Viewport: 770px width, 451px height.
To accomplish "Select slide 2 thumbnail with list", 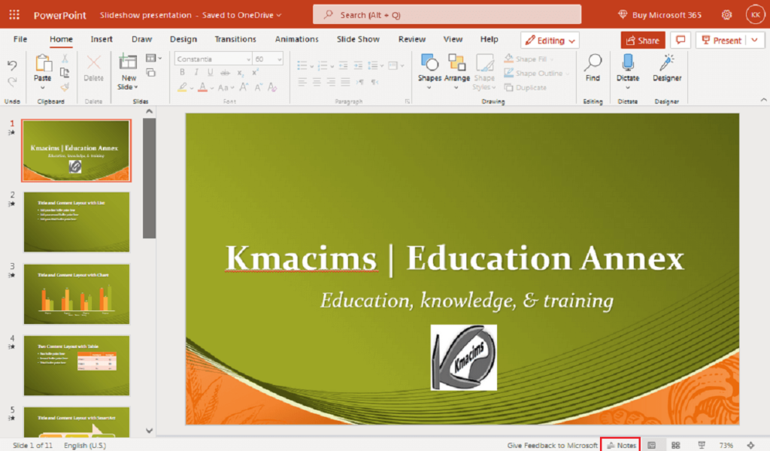I will (77, 222).
